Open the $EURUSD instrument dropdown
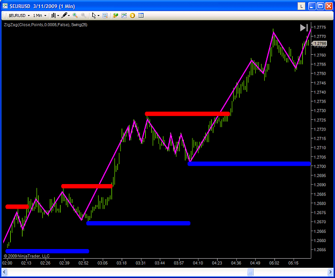This screenshot has height=278, width=335. [x=19, y=16]
